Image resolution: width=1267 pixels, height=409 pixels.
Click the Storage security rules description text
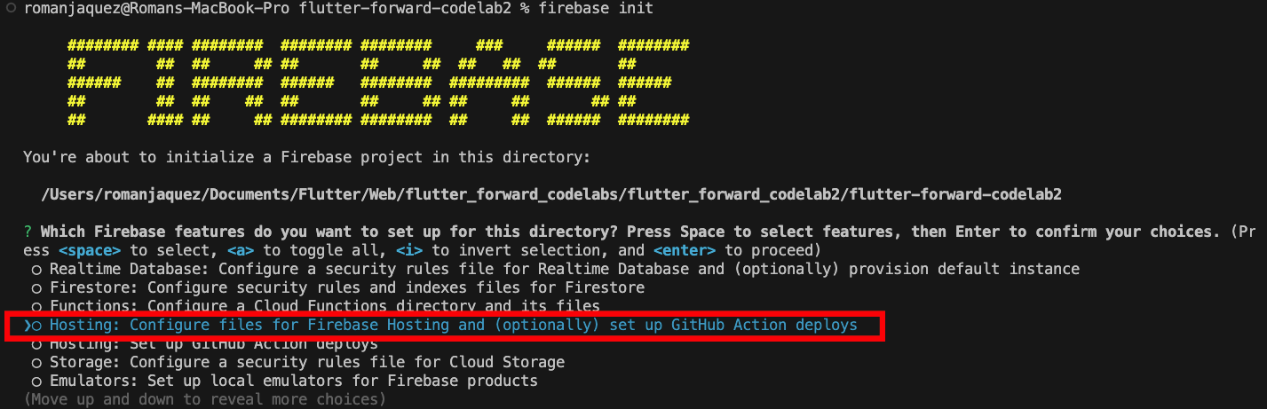[347, 363]
